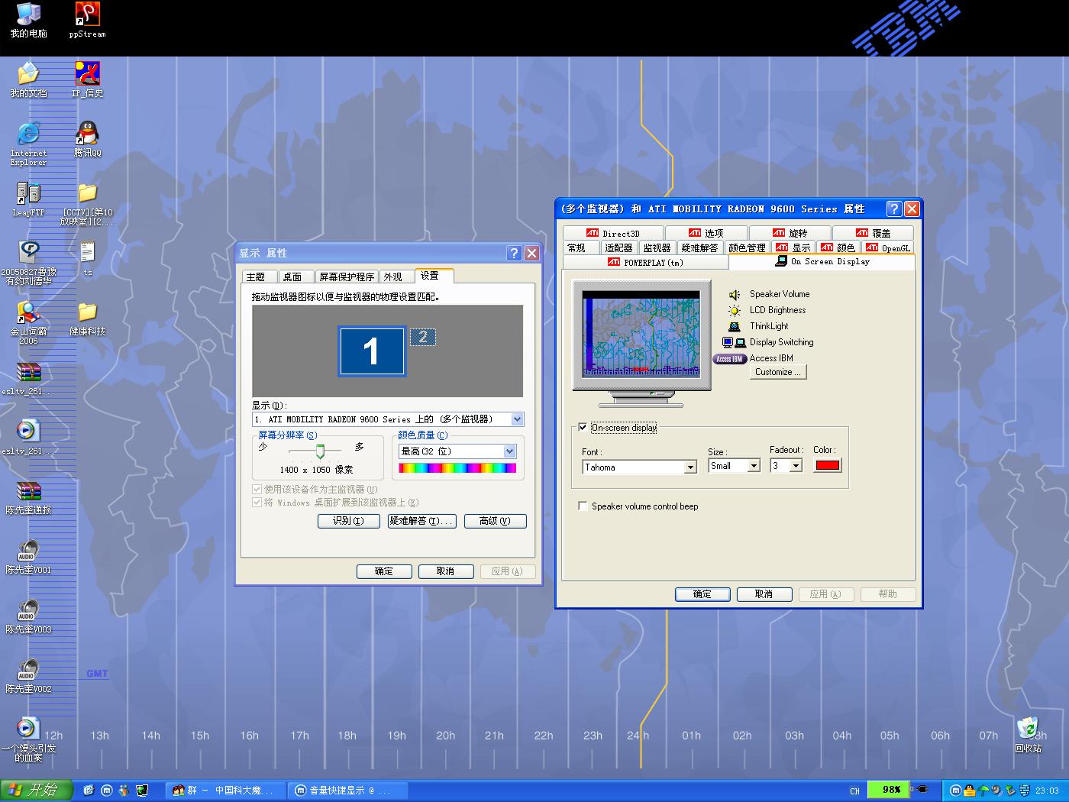
Task: Open the ppStream desktop icon
Action: pos(87,15)
